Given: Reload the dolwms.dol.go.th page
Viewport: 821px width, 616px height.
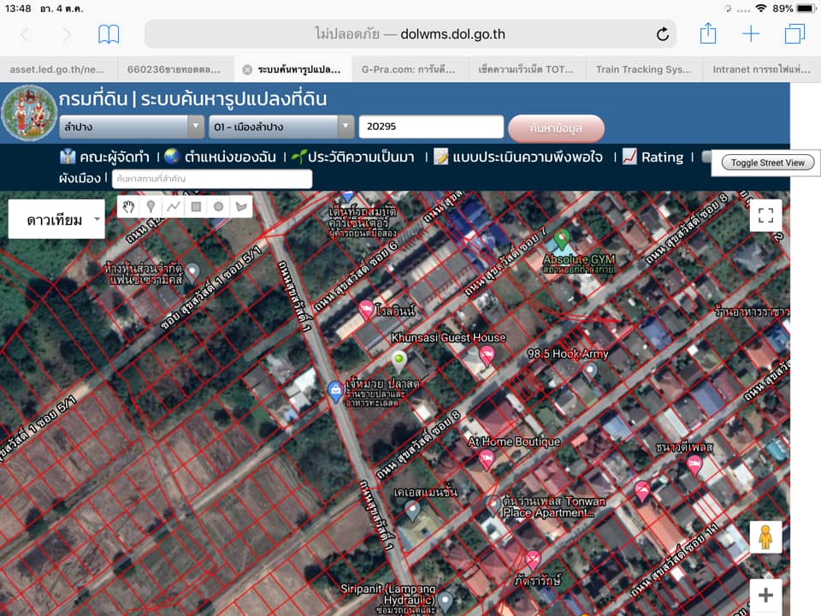Looking at the screenshot, I should (662, 34).
